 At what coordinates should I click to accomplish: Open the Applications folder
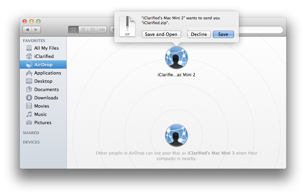(x=47, y=73)
